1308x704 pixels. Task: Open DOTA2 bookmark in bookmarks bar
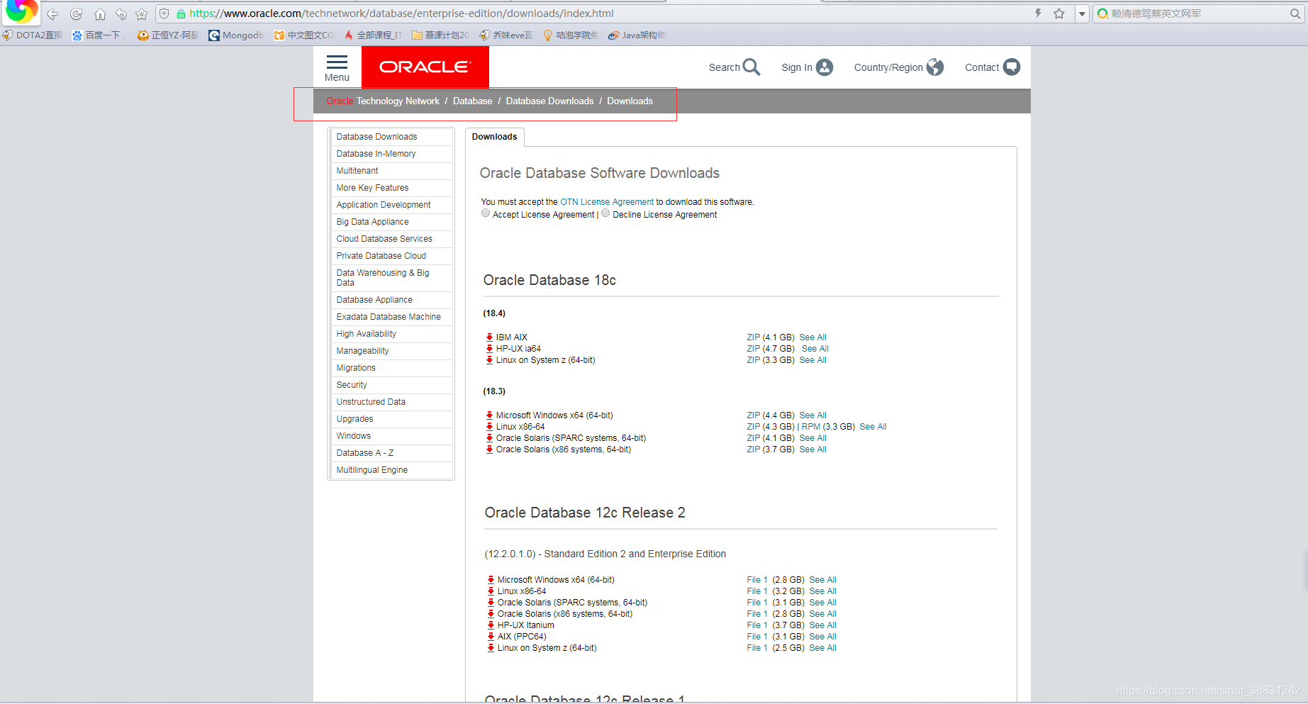coord(33,35)
